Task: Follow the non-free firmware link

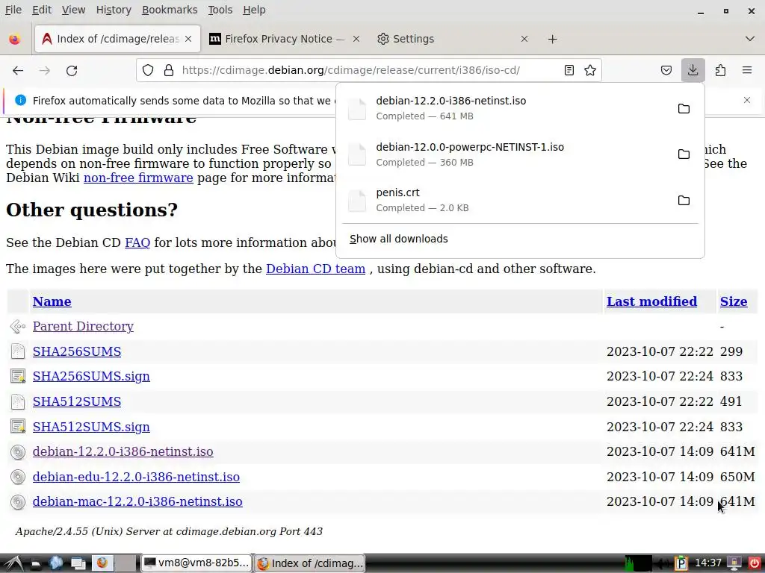Action: click(x=138, y=178)
